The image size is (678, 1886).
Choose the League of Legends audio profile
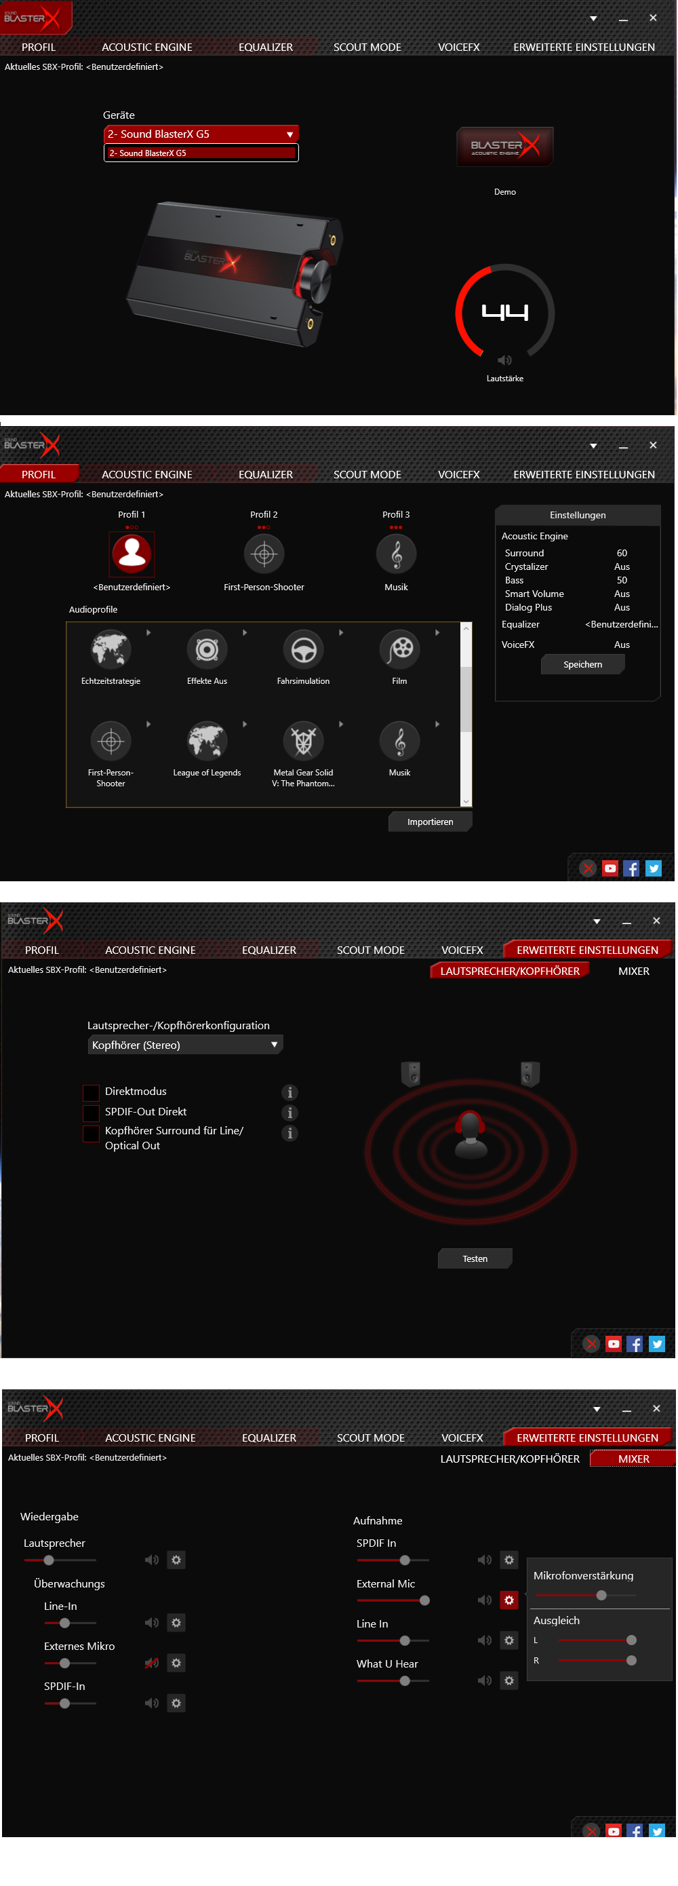[207, 741]
